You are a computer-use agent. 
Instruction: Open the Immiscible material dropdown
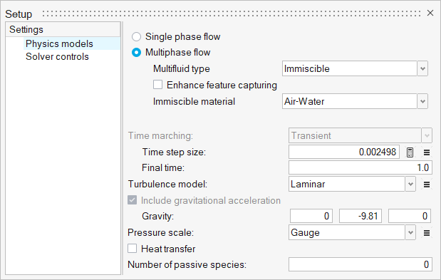355,101
